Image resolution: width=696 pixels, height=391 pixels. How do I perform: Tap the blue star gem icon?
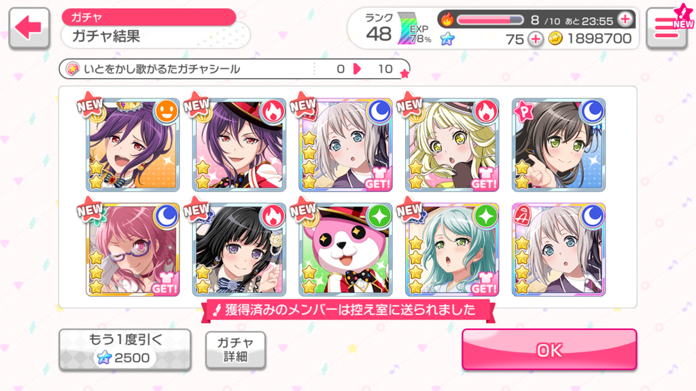447,39
